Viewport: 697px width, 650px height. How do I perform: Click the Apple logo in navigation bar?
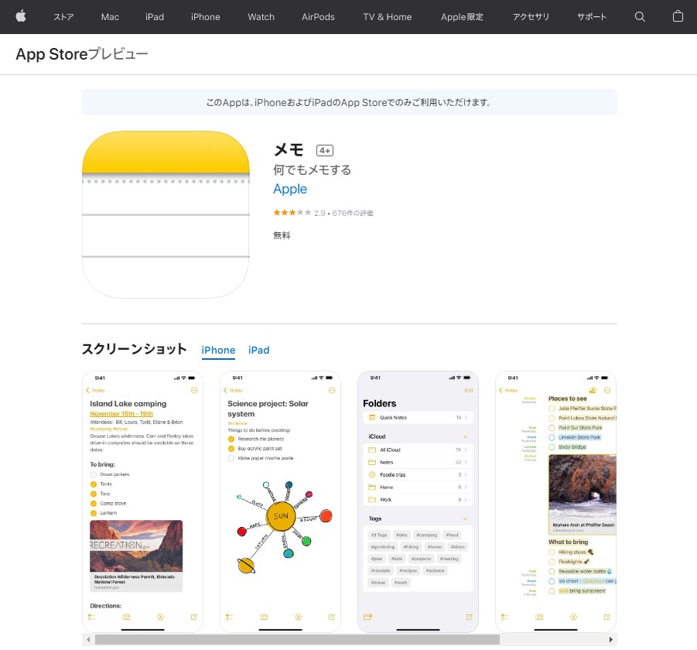click(x=20, y=17)
